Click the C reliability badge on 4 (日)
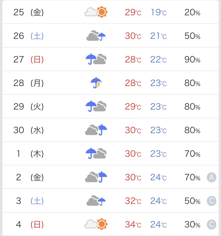Image resolution: width=221 pixels, height=236 pixels. pos(212,225)
